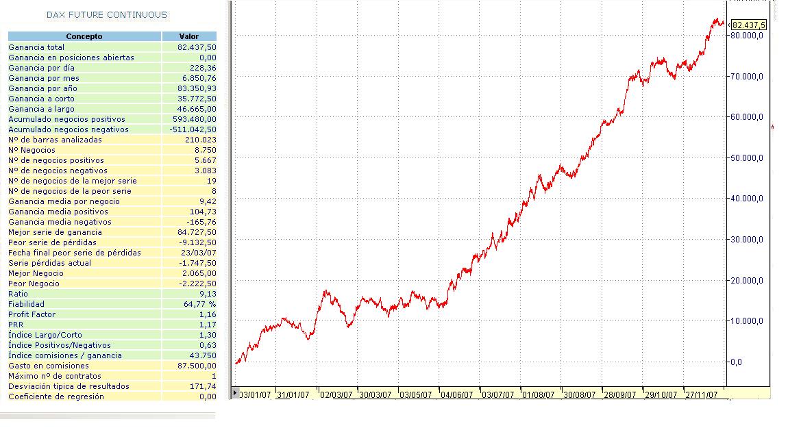Click the 02/03/07 date axis label
Viewport: 788px width, 428px height.
click(x=336, y=395)
